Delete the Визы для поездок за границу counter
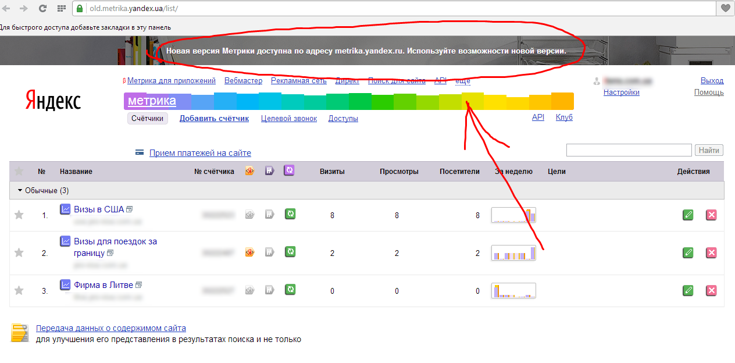 (x=711, y=252)
